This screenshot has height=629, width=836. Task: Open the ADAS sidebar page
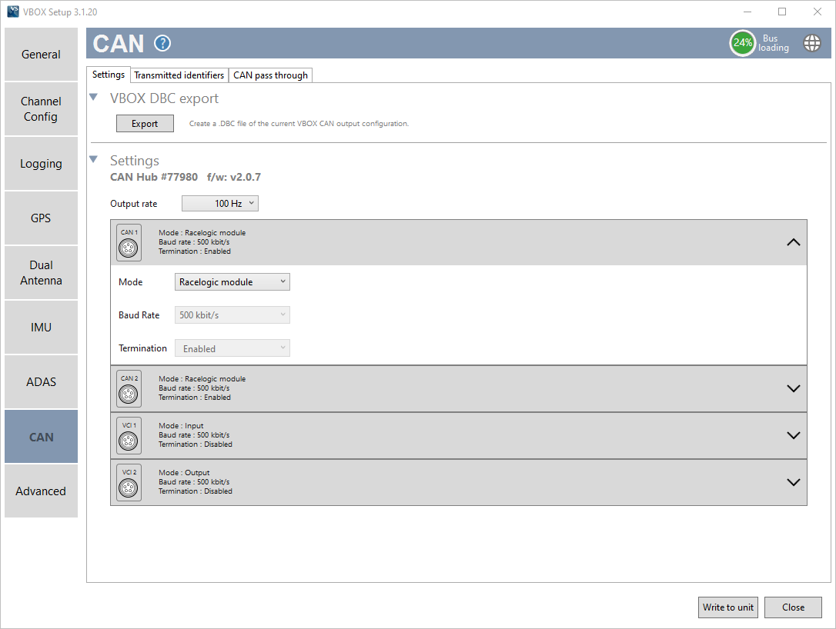pos(41,382)
